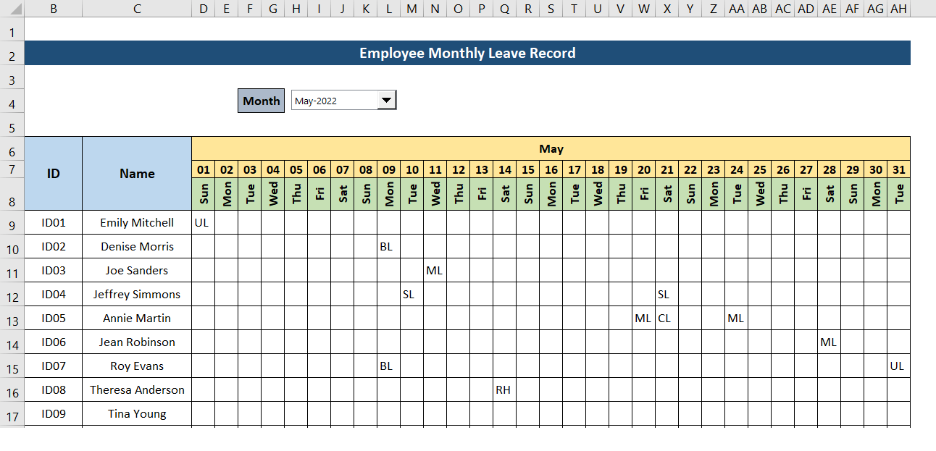Select column header AH
The height and width of the screenshot is (451, 936).
[x=898, y=9]
